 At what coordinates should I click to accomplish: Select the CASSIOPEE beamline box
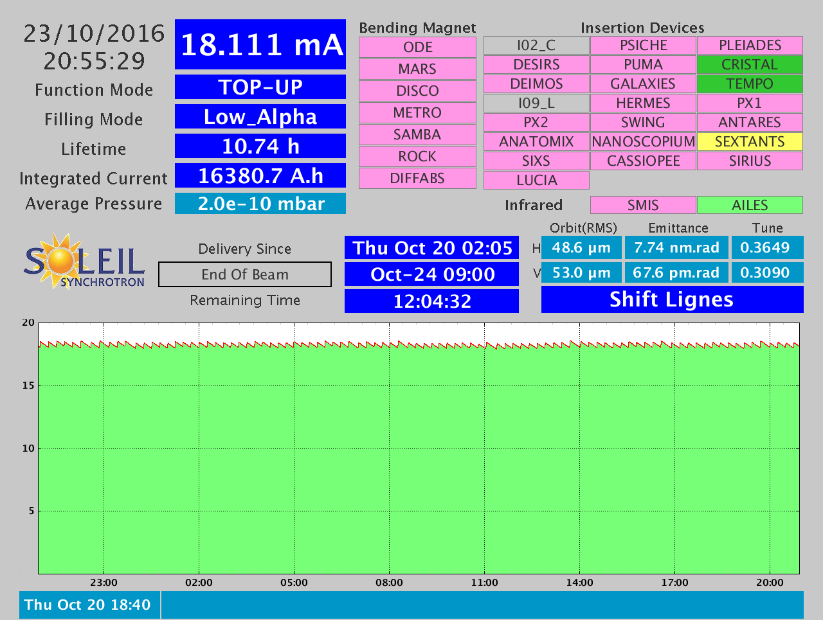(x=643, y=161)
